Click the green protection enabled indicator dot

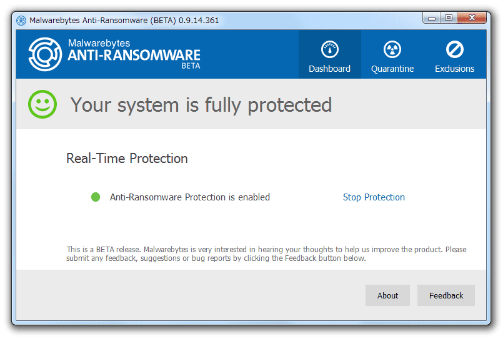(96, 197)
